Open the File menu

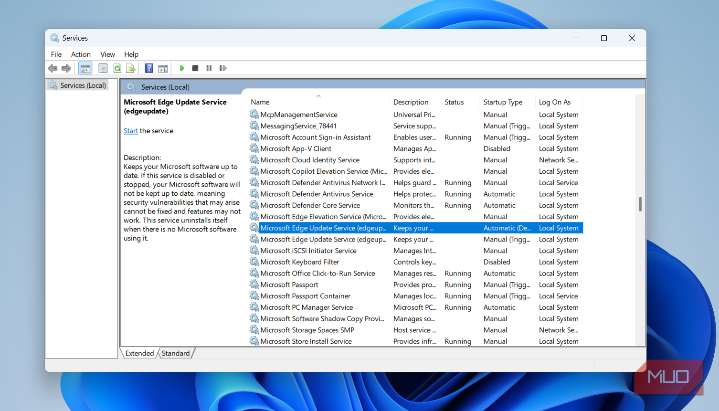(x=56, y=54)
